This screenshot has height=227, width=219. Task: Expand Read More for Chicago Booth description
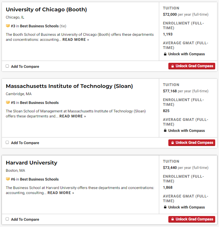click(x=76, y=40)
